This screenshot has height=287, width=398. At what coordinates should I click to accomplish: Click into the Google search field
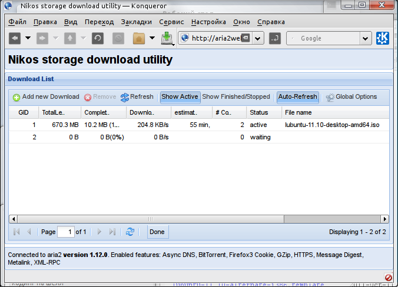pos(323,38)
